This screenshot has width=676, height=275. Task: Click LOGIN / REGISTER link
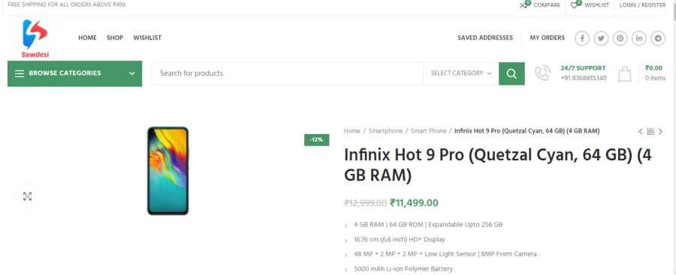pyautogui.click(x=642, y=5)
